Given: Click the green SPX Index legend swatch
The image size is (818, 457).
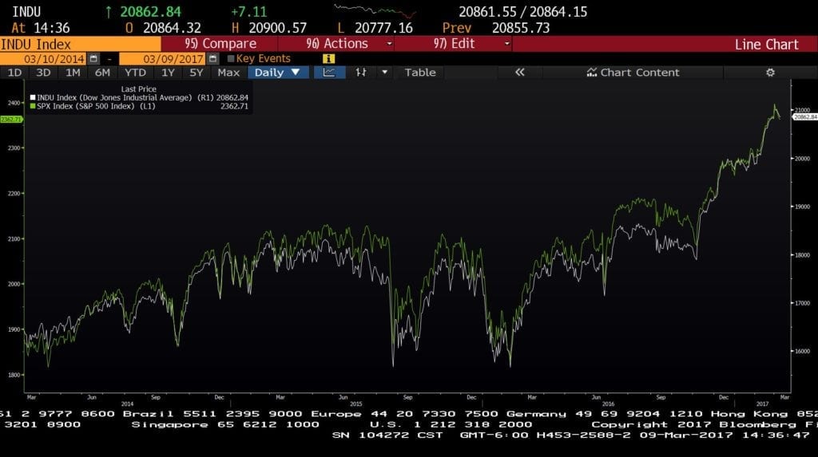Looking at the screenshot, I should [x=33, y=106].
